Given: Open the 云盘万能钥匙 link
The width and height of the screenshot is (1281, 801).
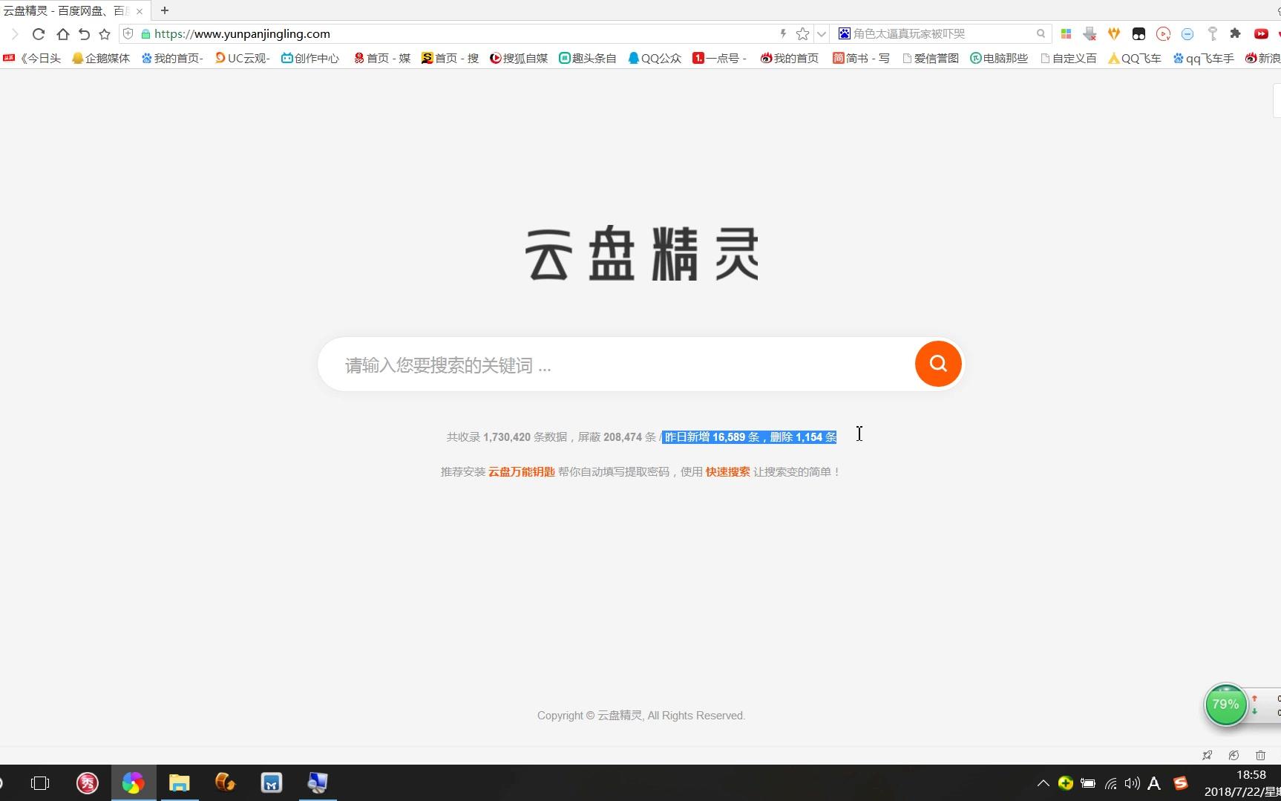Looking at the screenshot, I should 521,471.
